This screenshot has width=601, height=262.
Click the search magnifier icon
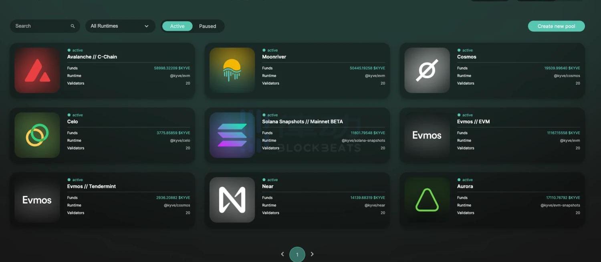[73, 26]
